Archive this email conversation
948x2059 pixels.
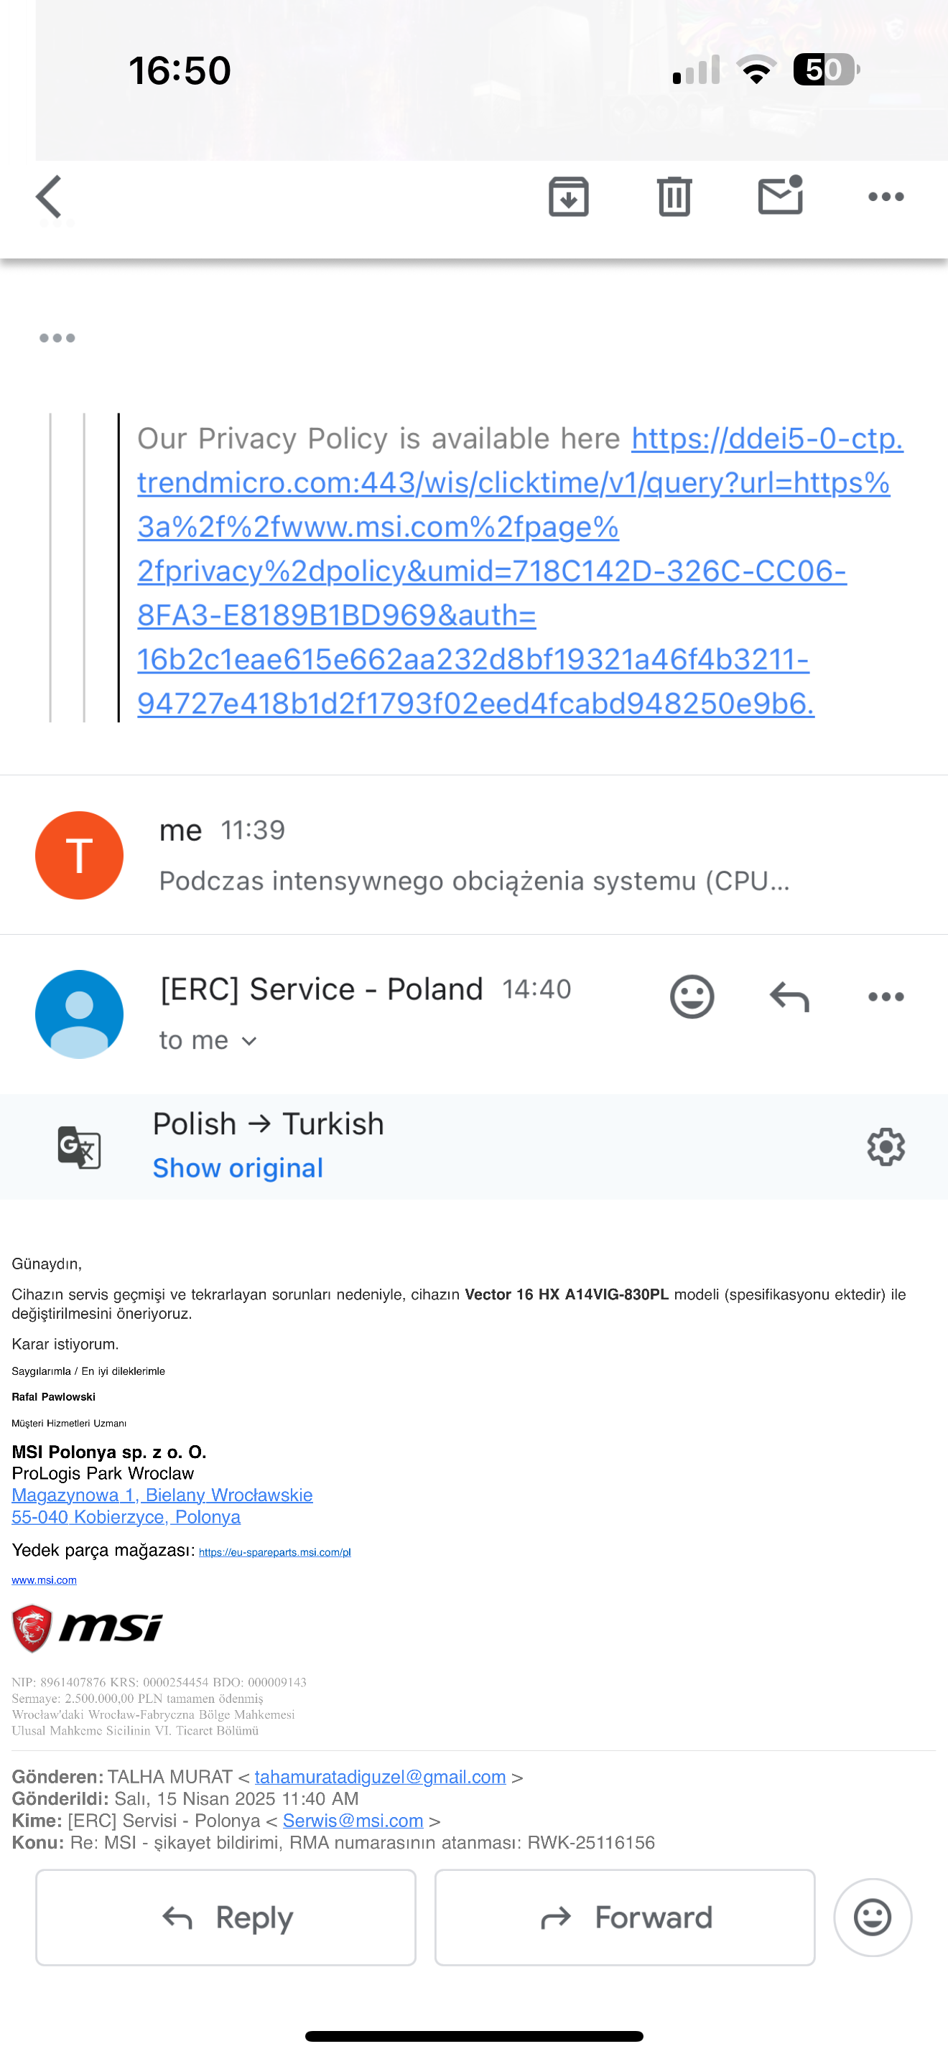click(568, 197)
